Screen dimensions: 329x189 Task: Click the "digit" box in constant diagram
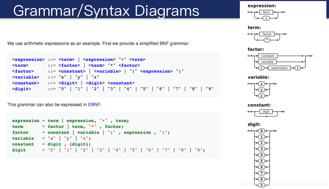(x=266, y=112)
